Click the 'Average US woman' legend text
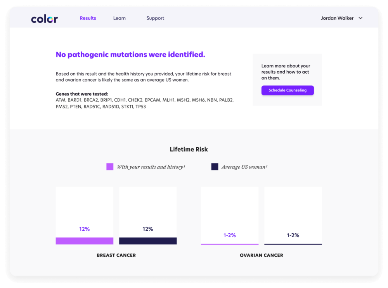388x288 pixels. 244,166
